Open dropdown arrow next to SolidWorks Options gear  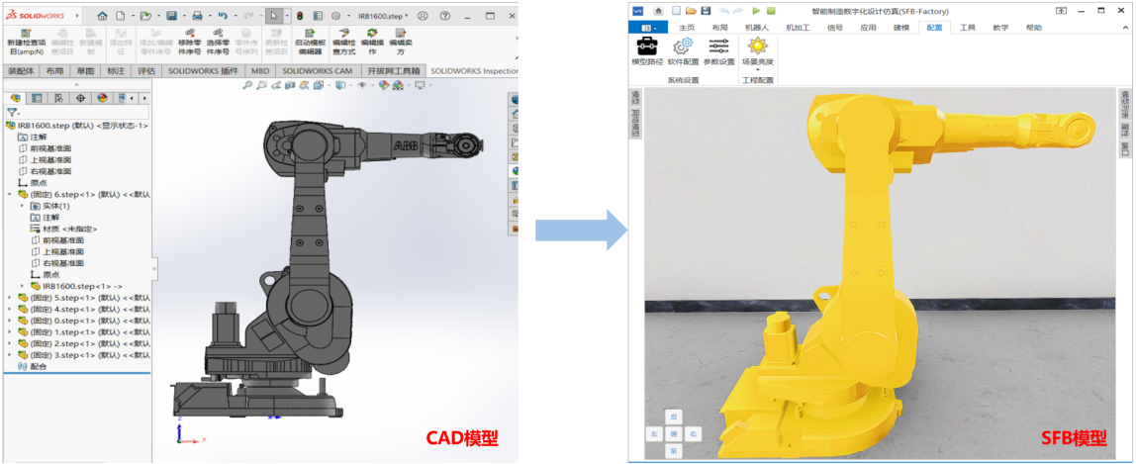coord(347,15)
